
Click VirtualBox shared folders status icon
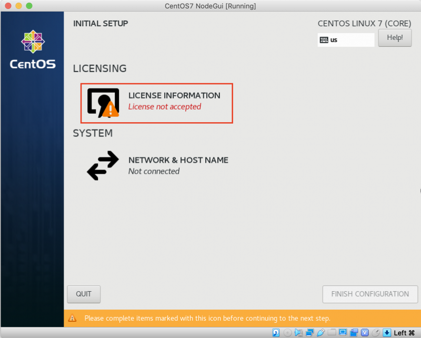[x=332, y=332]
